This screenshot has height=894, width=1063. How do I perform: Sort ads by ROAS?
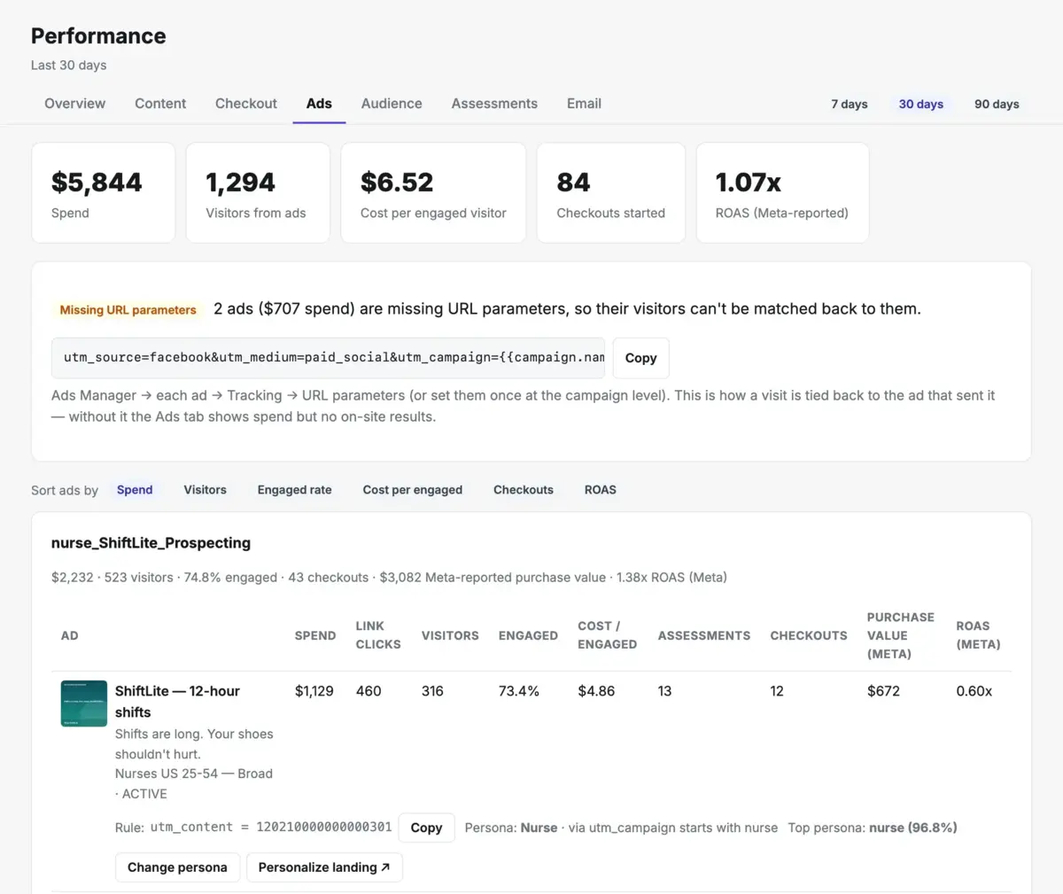coord(600,490)
